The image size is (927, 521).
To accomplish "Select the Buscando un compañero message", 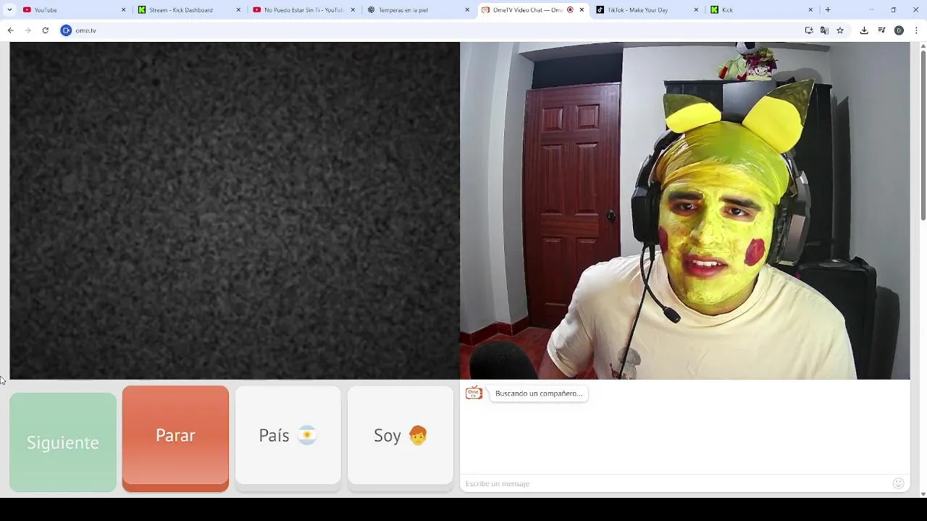I will pyautogui.click(x=539, y=394).
